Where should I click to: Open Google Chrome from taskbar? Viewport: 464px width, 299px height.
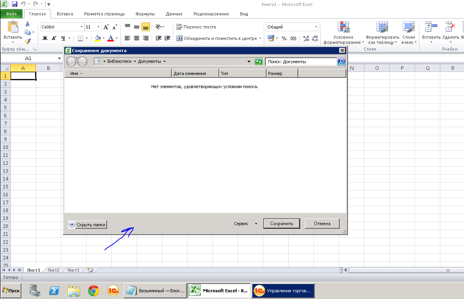(x=94, y=291)
